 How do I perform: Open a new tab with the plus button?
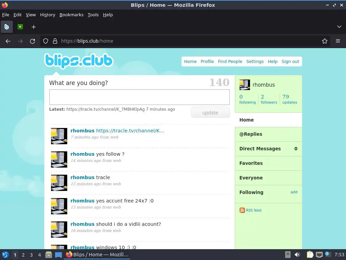[x=33, y=27]
